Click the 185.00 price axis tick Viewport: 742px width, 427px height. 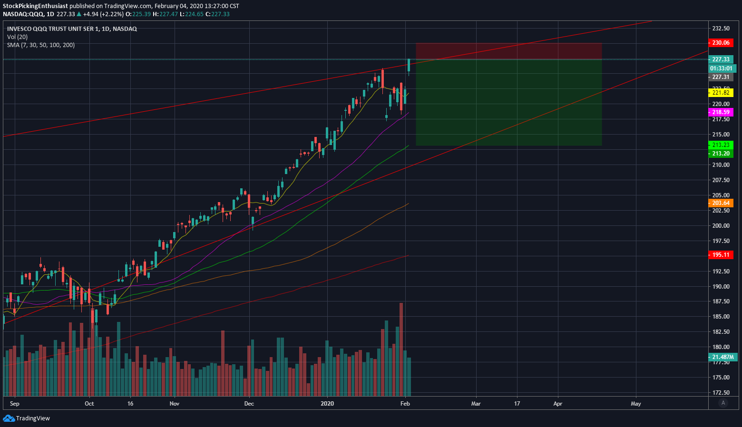coord(721,317)
